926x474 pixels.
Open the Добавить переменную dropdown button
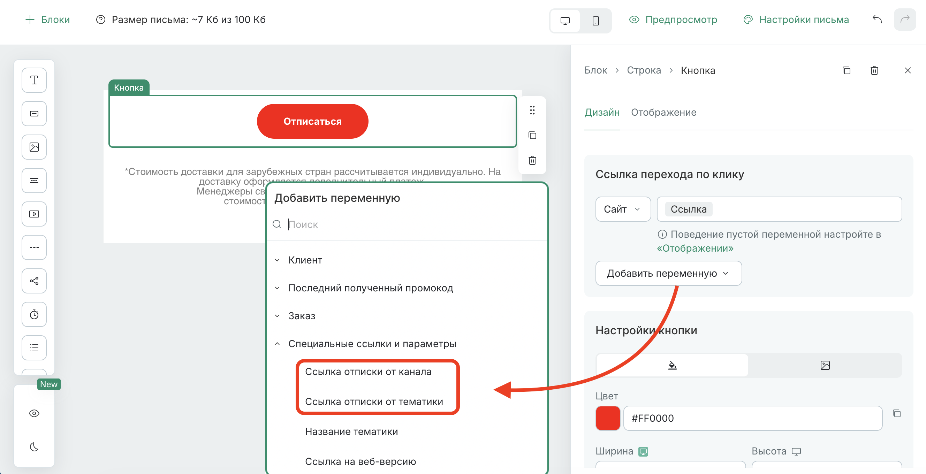pyautogui.click(x=669, y=274)
